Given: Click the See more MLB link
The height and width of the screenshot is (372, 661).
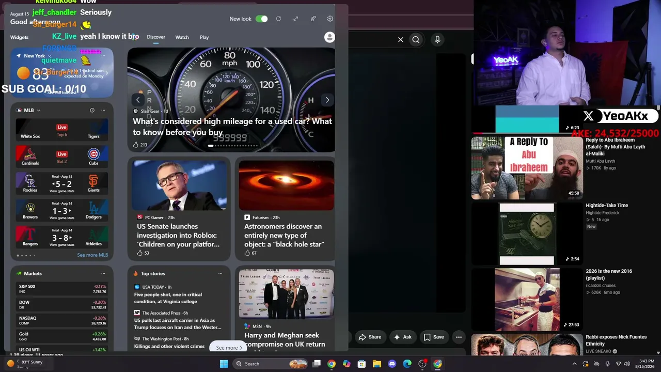Looking at the screenshot, I should 92,255.
